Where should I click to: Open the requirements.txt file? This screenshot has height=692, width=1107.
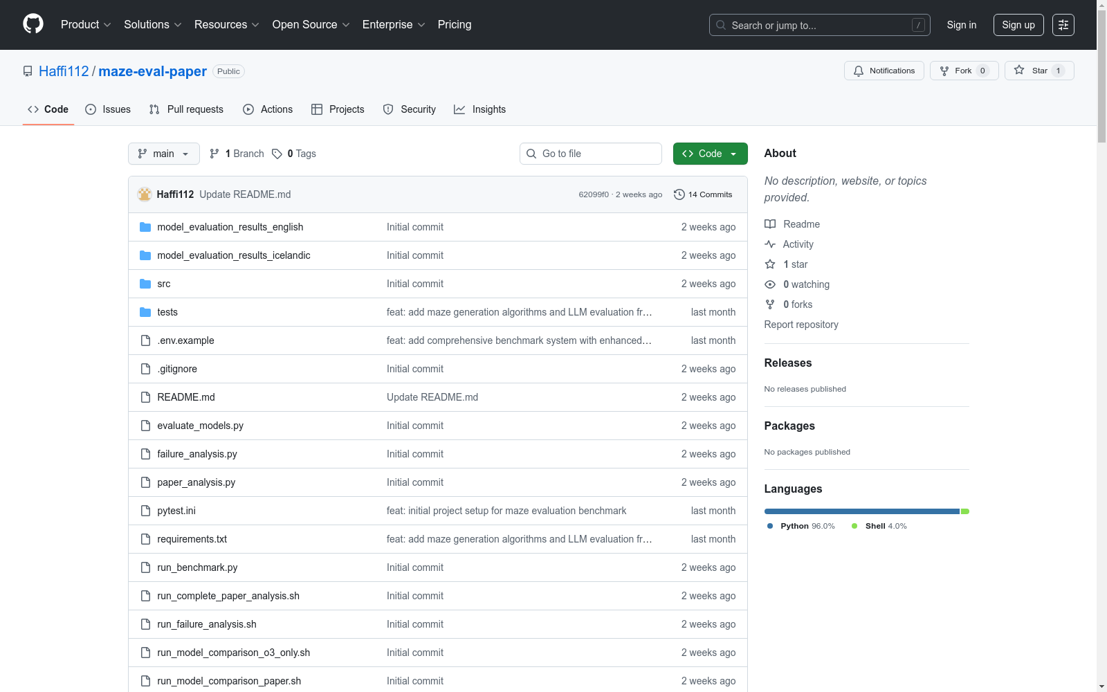(192, 539)
